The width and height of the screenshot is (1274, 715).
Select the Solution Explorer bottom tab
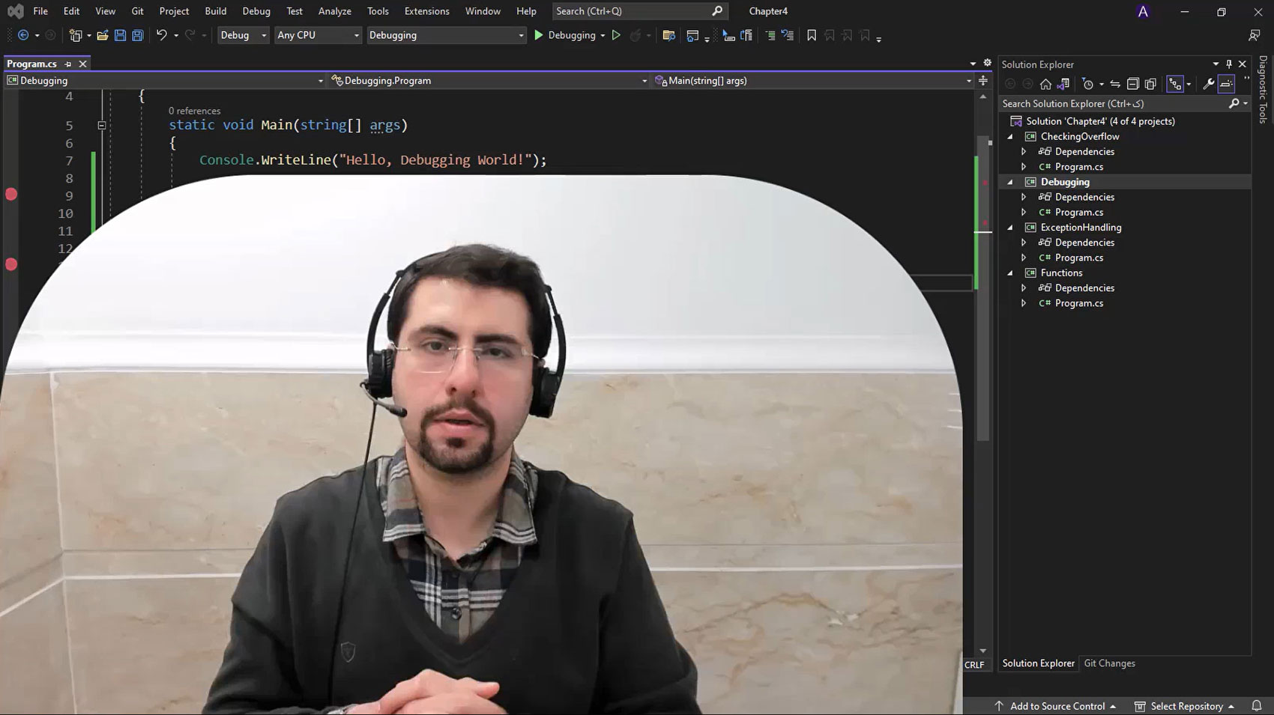tap(1039, 663)
